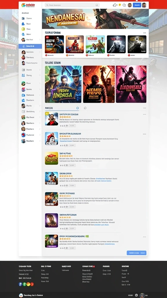The image size is (167, 298).
Task: Click the colorful site logo in header
Action: (x=23, y=5)
